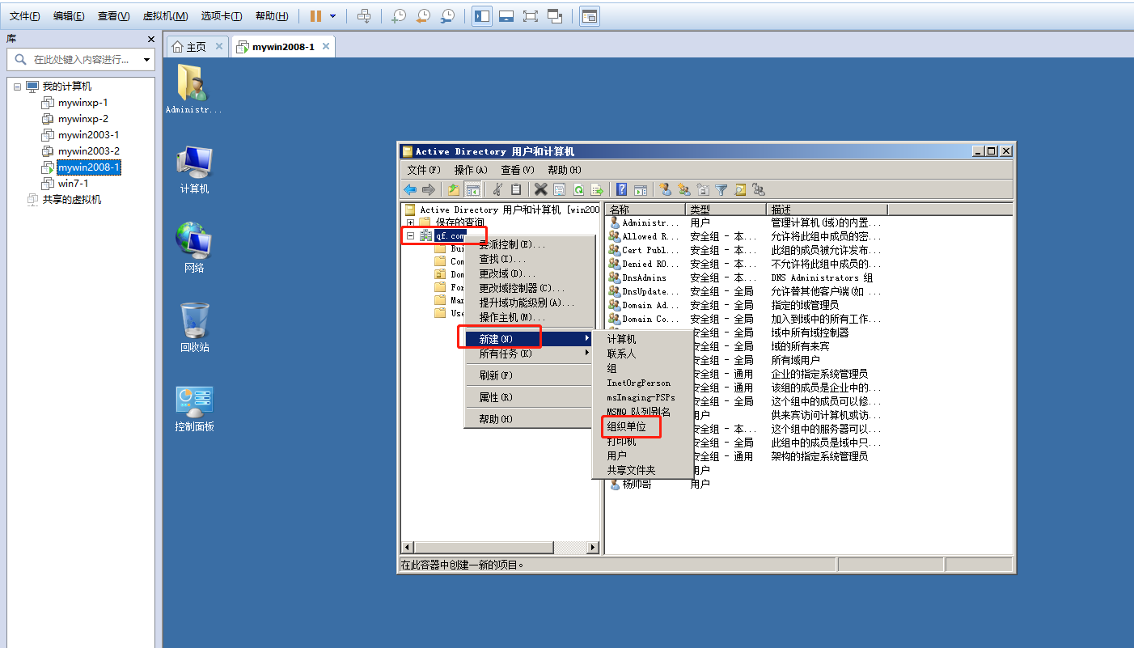Screen dimensions: 1134x648
Task: Take a snapshot with the clock-plus icon
Action: pos(398,15)
